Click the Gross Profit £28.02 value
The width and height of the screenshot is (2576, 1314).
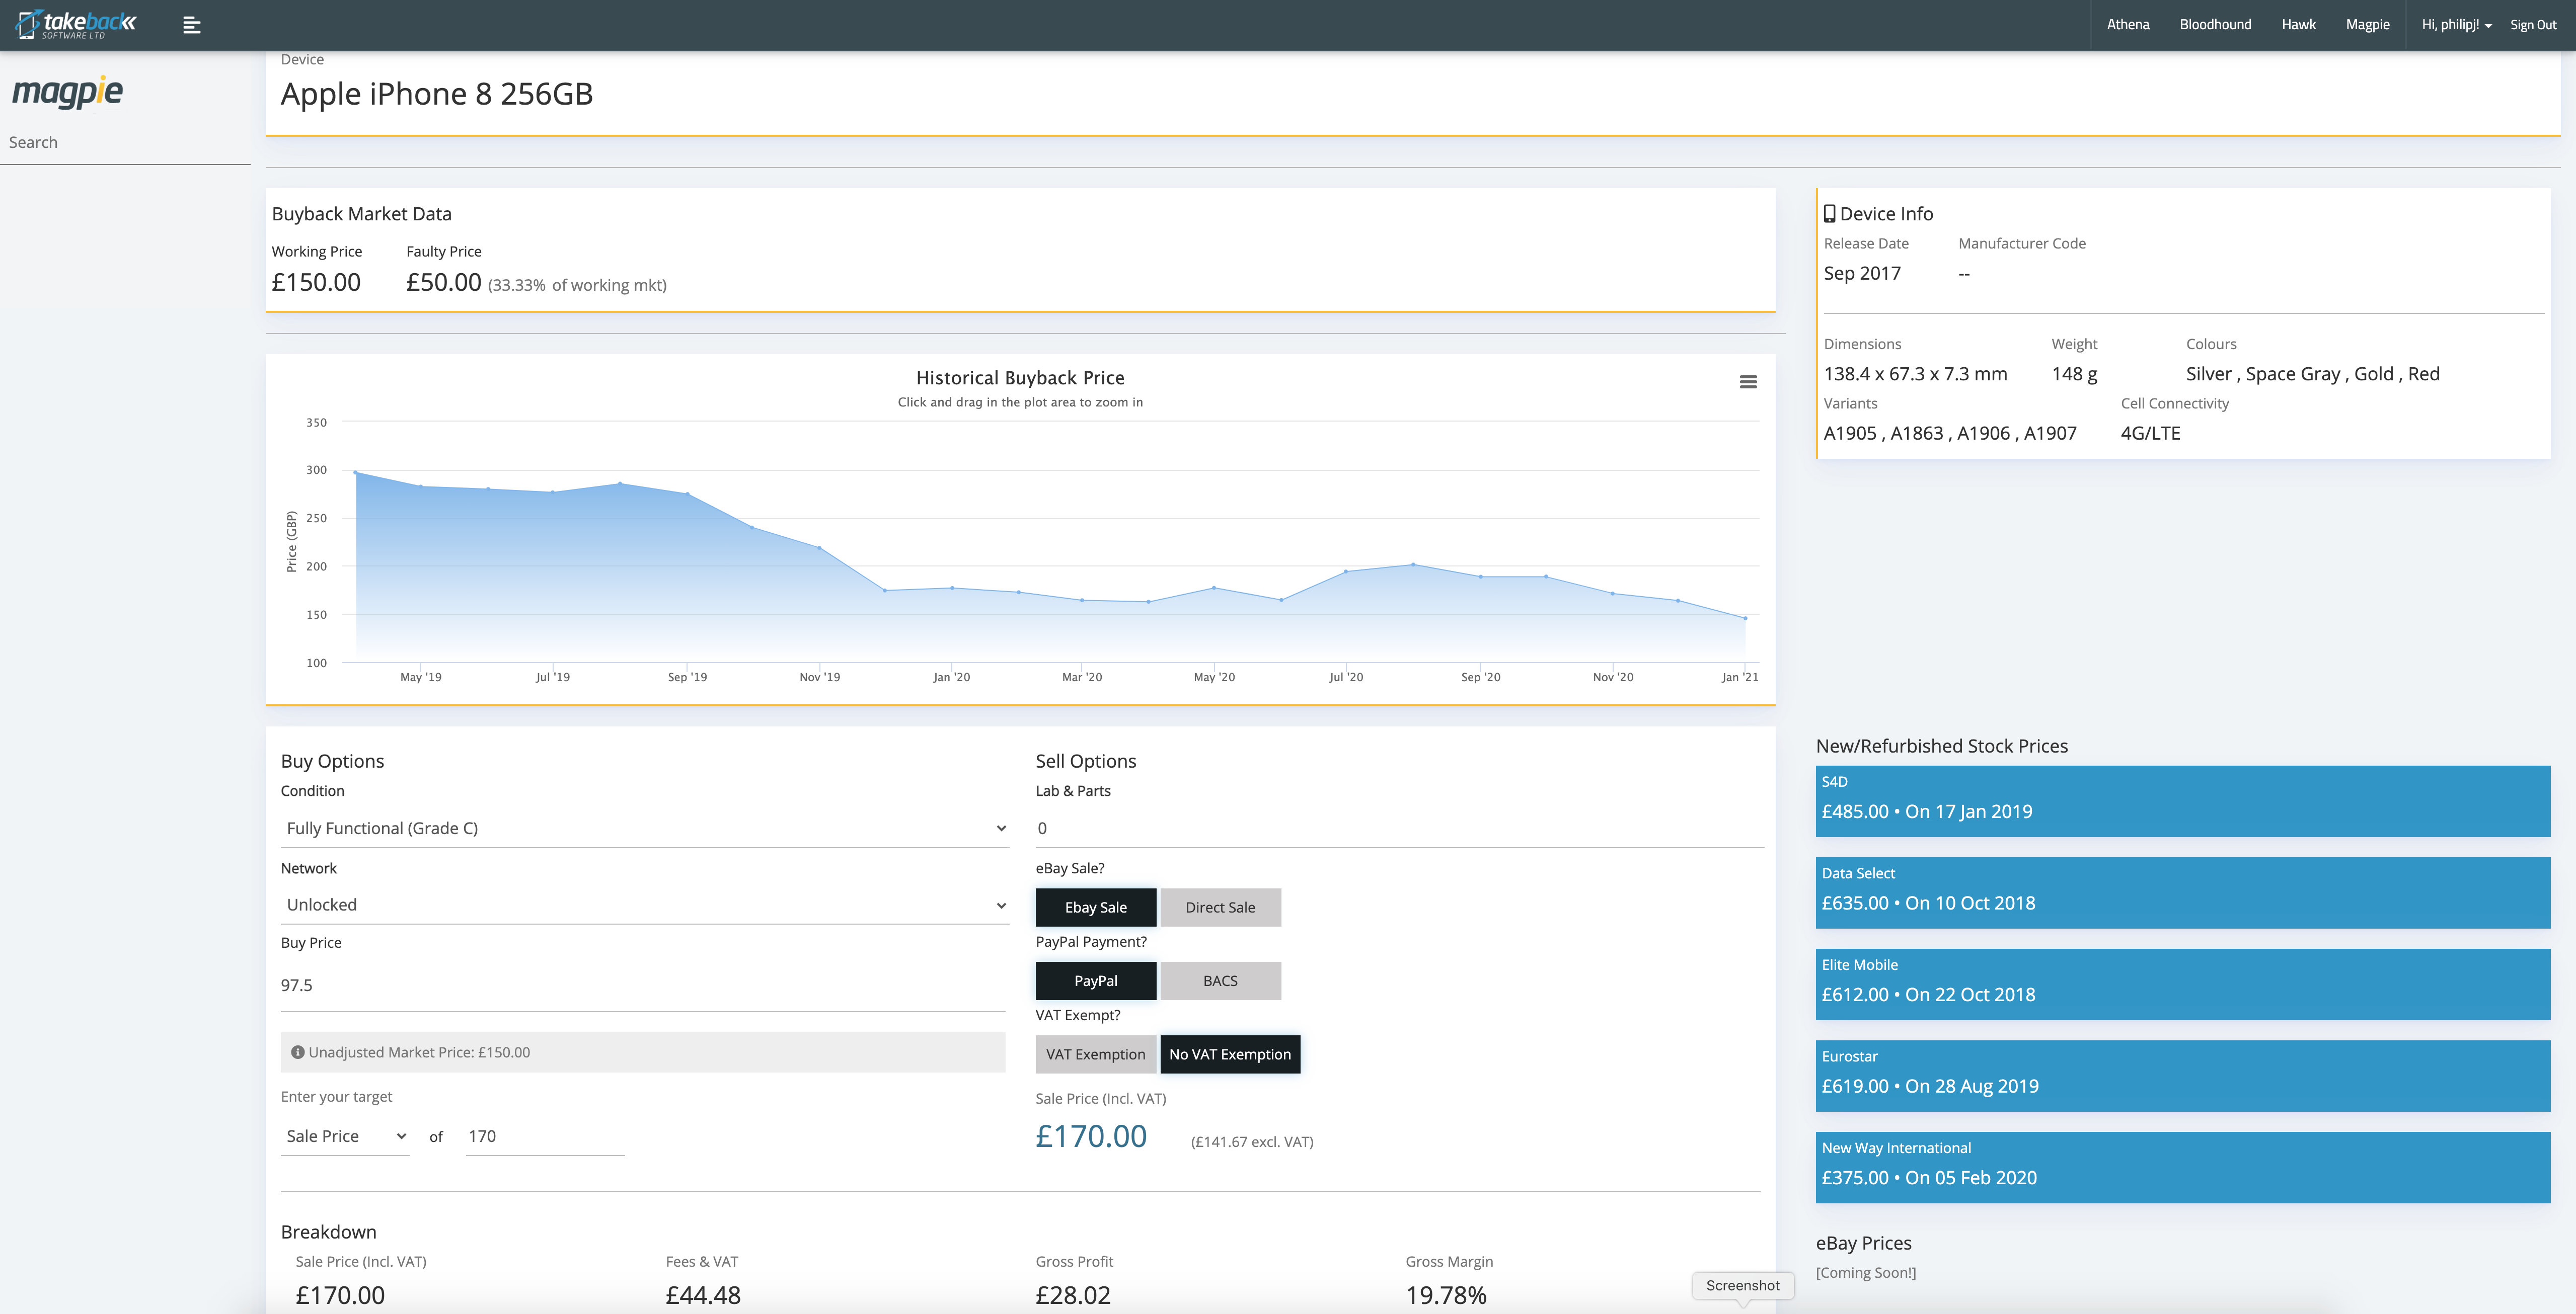pos(1073,1295)
